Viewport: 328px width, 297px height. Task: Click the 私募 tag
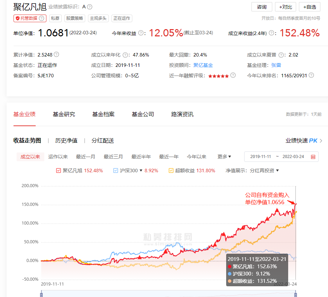(55, 18)
